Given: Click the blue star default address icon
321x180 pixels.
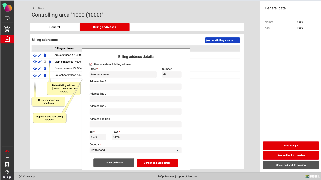Looking at the screenshot, I should [50, 62].
